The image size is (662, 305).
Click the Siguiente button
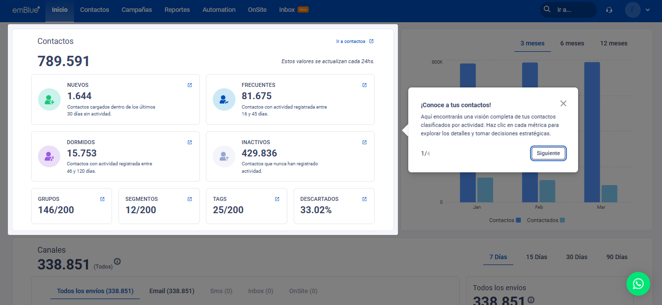tap(548, 153)
